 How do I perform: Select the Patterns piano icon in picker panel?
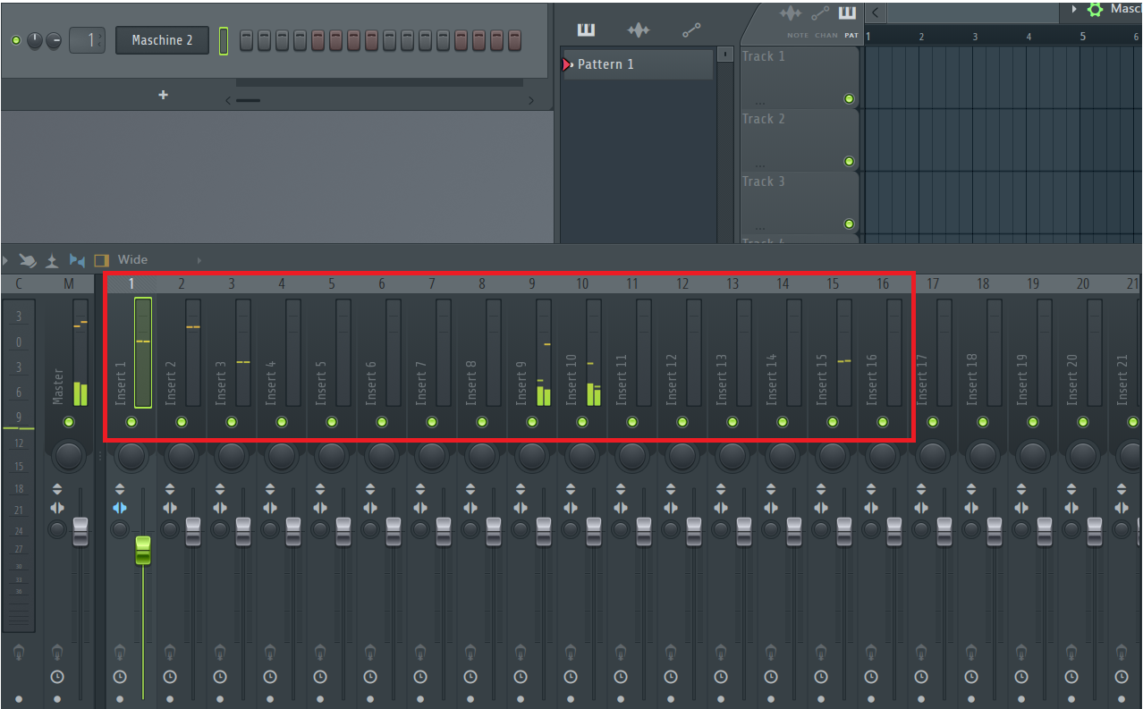pyautogui.click(x=586, y=29)
